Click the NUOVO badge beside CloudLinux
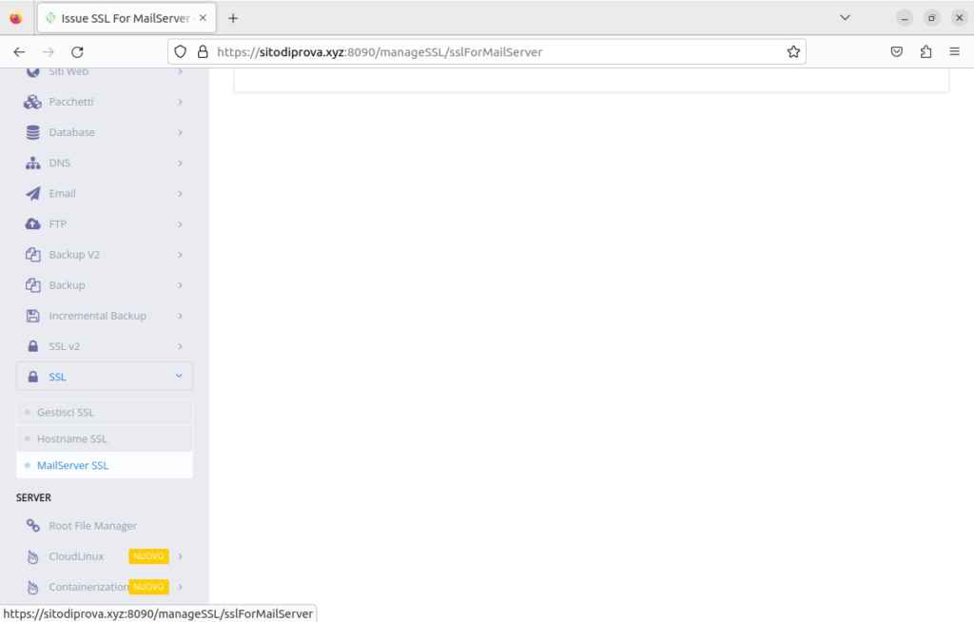The height and width of the screenshot is (622, 974). pyautogui.click(x=148, y=556)
